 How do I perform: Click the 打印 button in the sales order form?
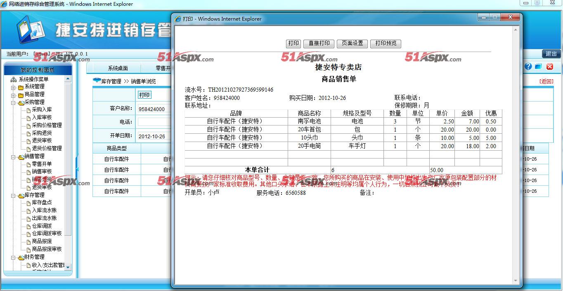click(144, 95)
